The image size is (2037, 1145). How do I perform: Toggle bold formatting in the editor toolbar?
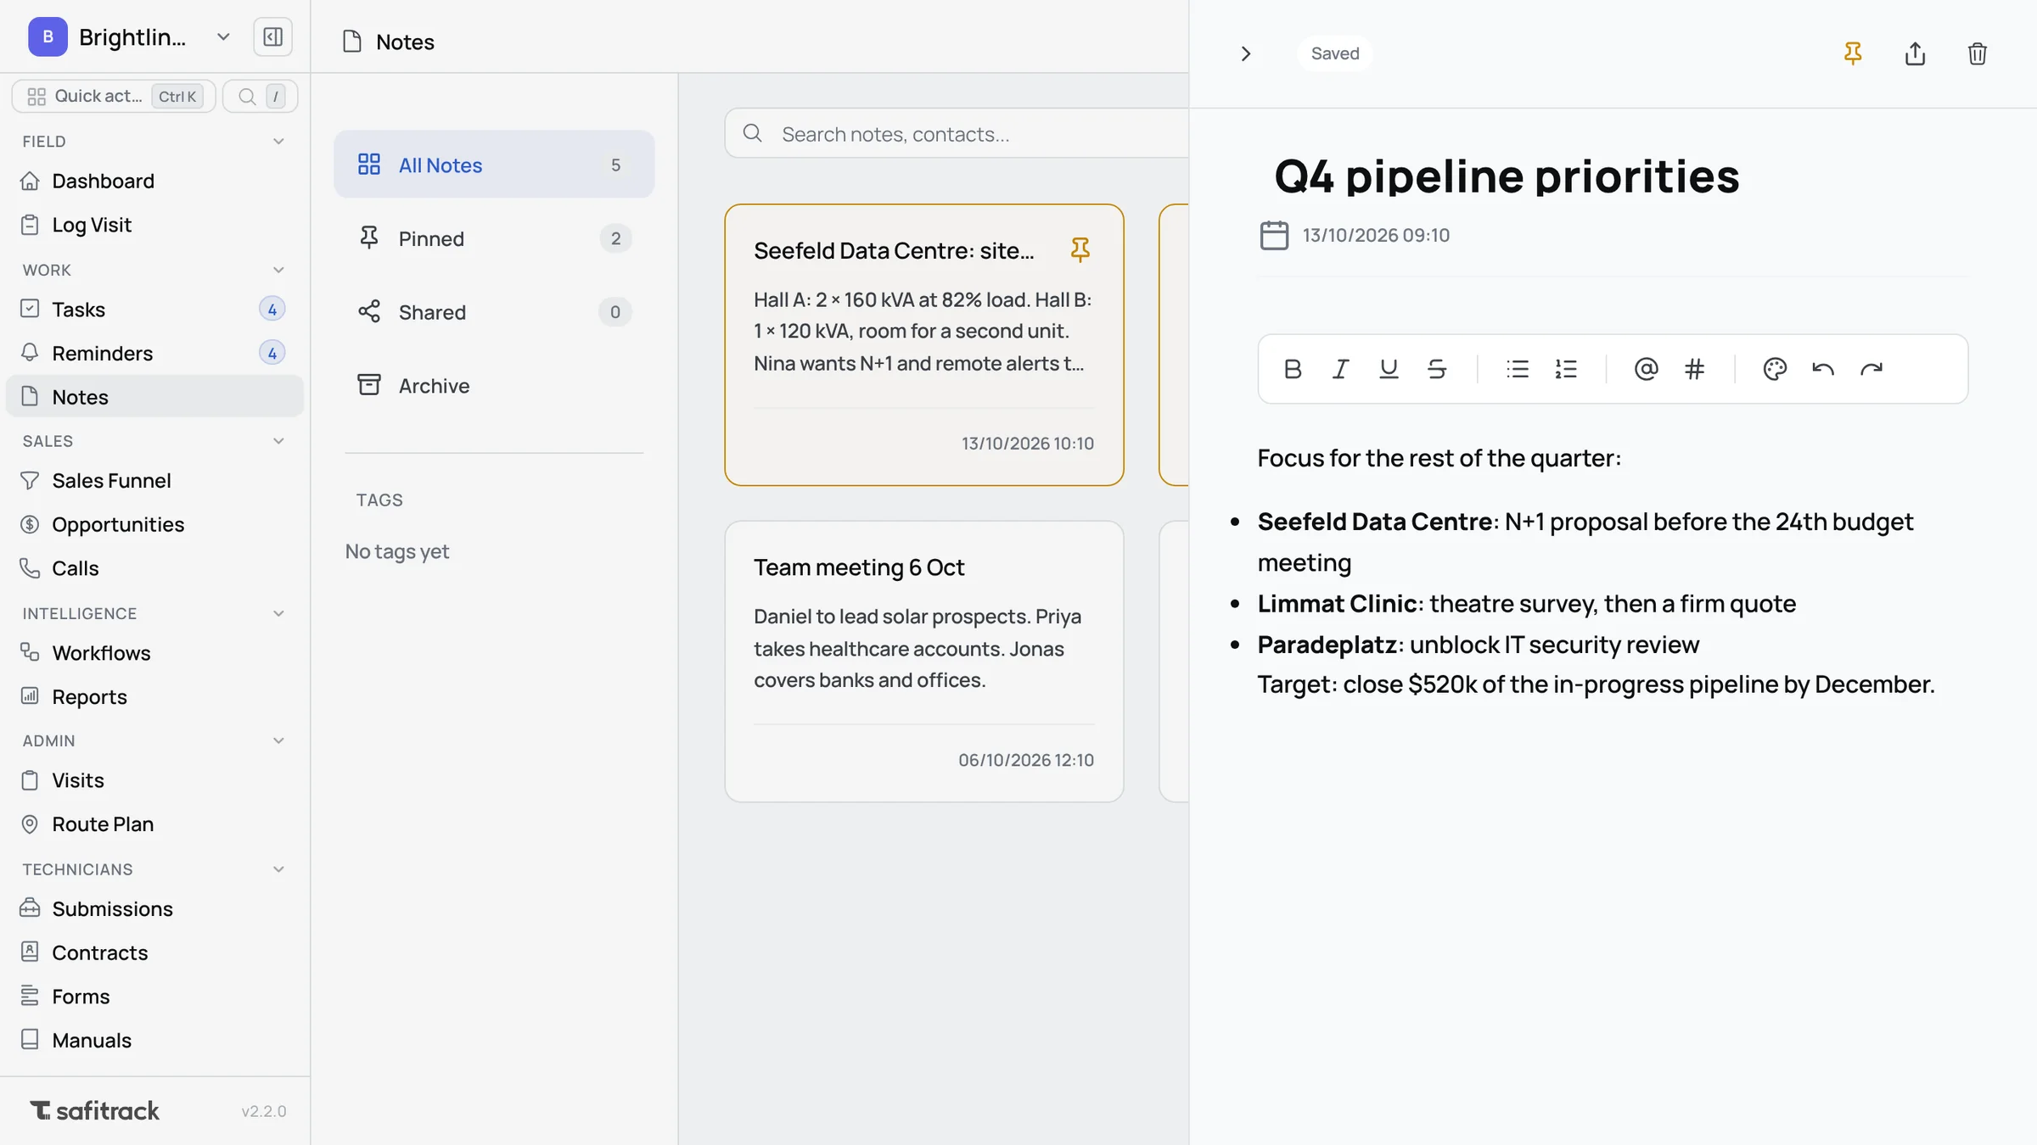tap(1293, 369)
